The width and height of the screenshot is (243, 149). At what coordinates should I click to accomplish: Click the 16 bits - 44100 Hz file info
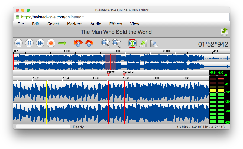[200, 127]
